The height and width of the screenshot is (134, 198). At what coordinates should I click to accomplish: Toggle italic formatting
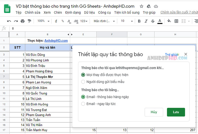[x=146, y=21]
